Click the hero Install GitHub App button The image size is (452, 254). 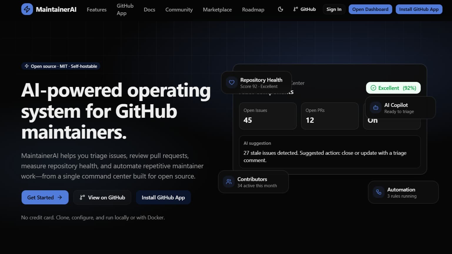click(x=163, y=197)
